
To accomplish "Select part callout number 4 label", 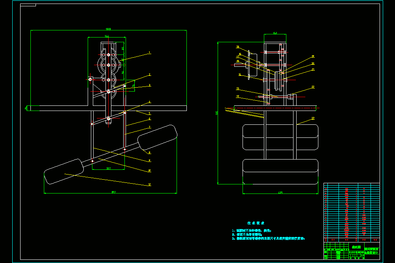I will (149, 102).
